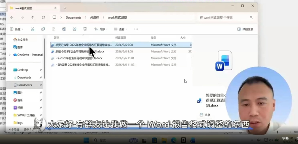The image size is (298, 144).
Task: Click the 共享 share button in details pane
Action: click(x=205, y=115)
